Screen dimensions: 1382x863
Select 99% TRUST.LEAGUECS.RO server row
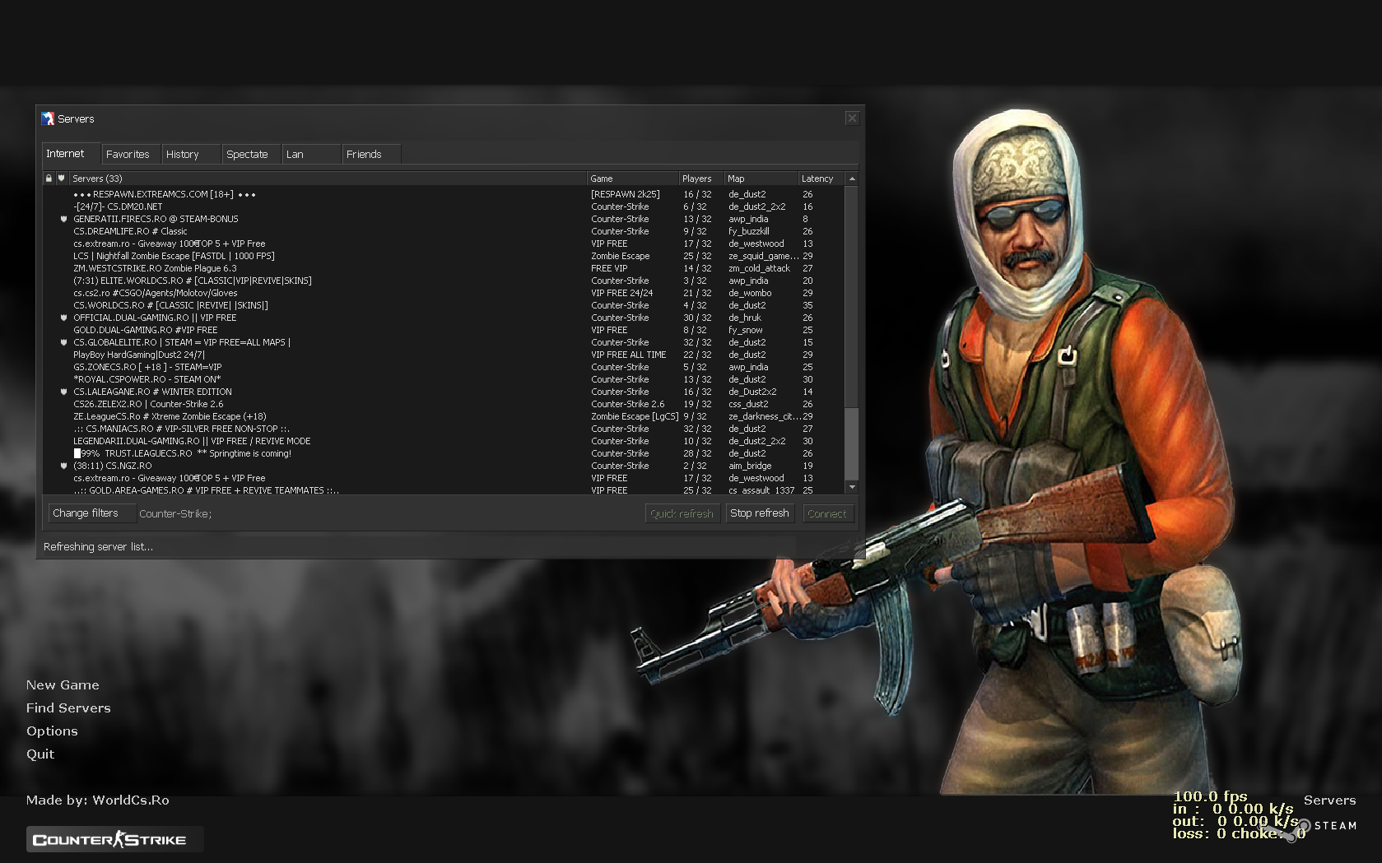click(x=444, y=453)
